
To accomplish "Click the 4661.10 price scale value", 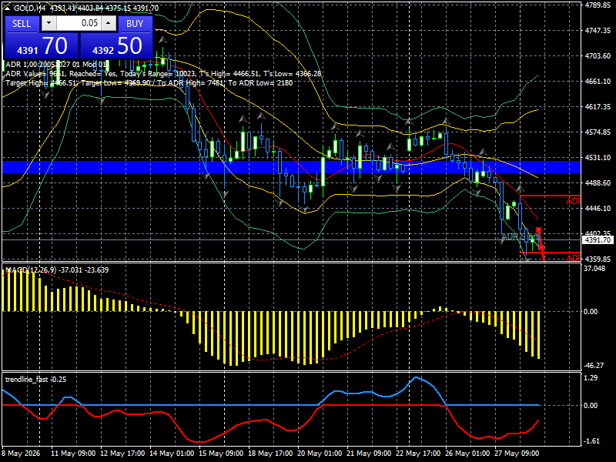I will (598, 82).
